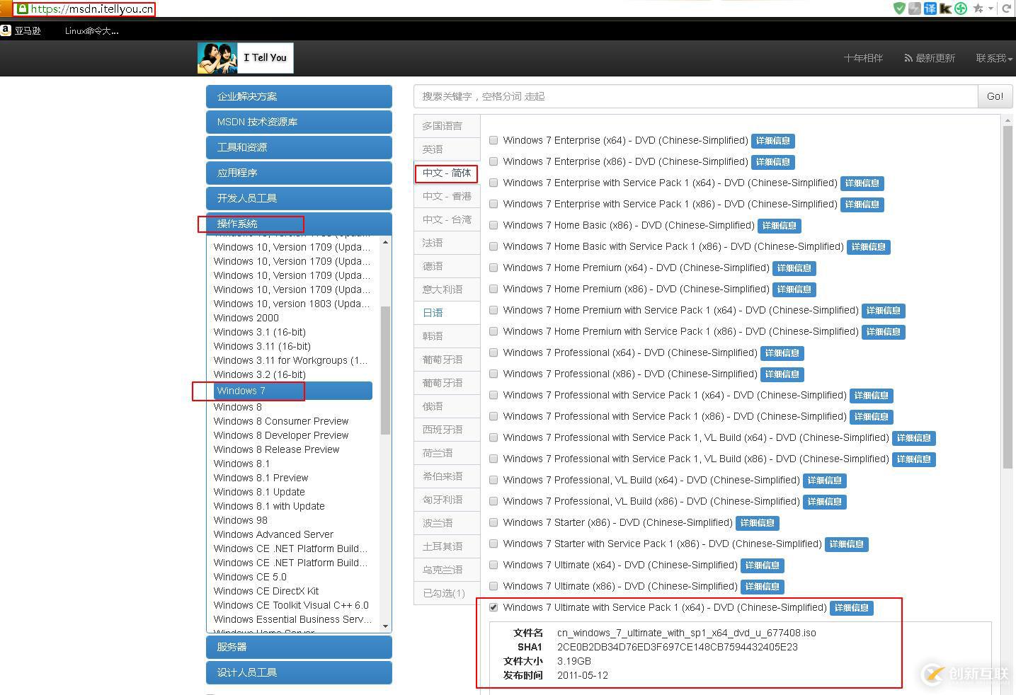Click the green pinwheel extension icon
This screenshot has height=695, width=1016.
pyautogui.click(x=961, y=8)
